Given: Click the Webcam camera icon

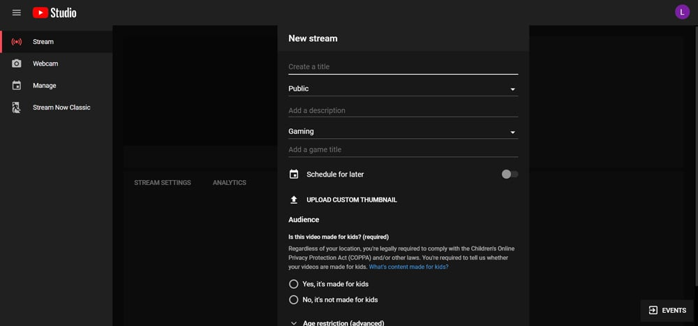Looking at the screenshot, I should tap(17, 64).
